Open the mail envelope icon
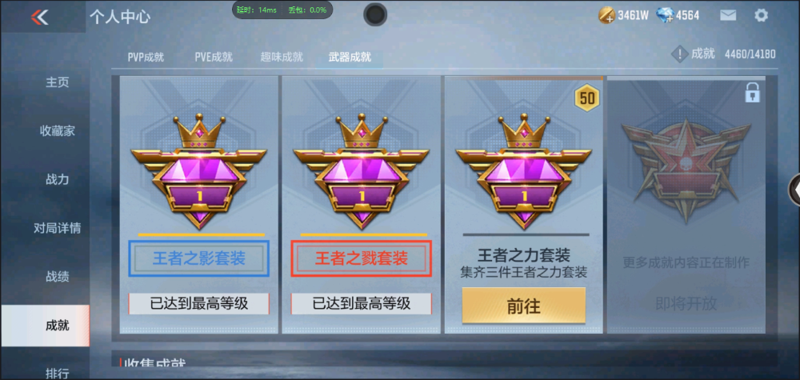Viewport: 800px width, 380px height. click(x=728, y=15)
